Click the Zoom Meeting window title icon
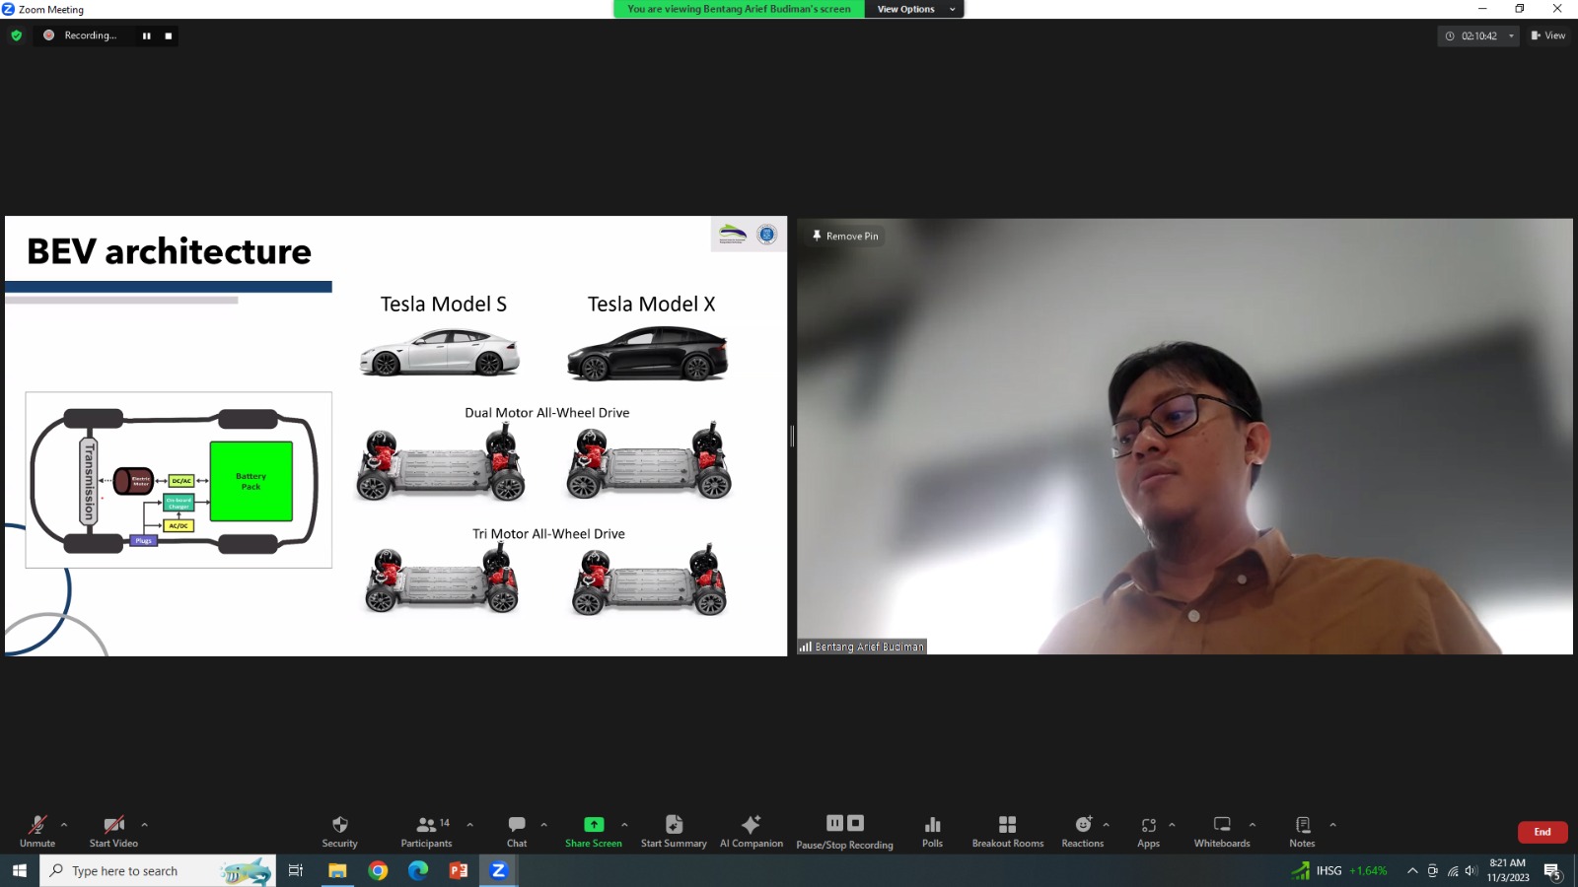 pos(8,9)
